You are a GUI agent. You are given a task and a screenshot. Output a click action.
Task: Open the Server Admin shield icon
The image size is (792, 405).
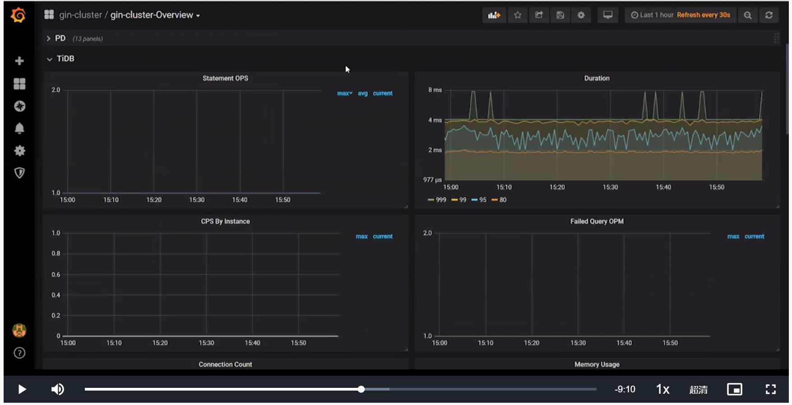[x=19, y=173]
